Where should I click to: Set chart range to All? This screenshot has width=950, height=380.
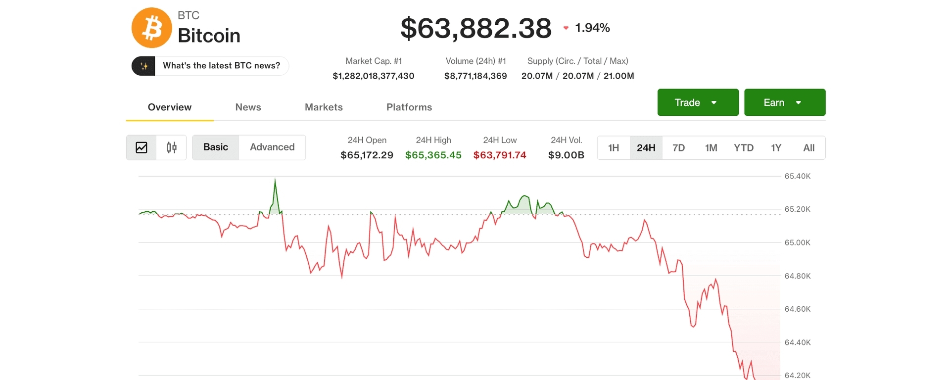click(809, 148)
